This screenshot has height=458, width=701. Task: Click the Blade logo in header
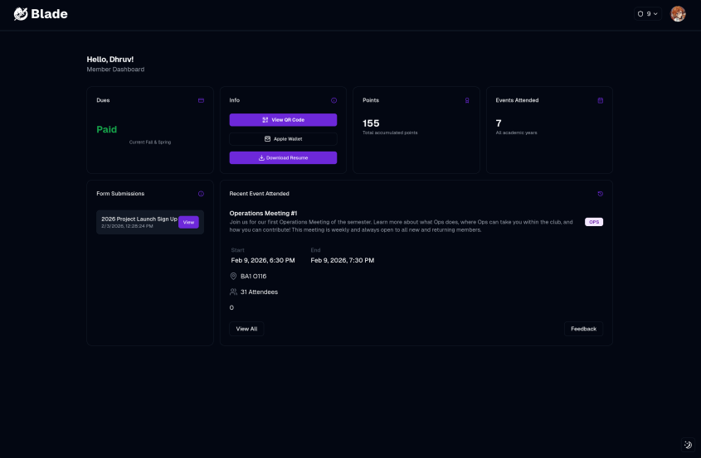point(41,14)
